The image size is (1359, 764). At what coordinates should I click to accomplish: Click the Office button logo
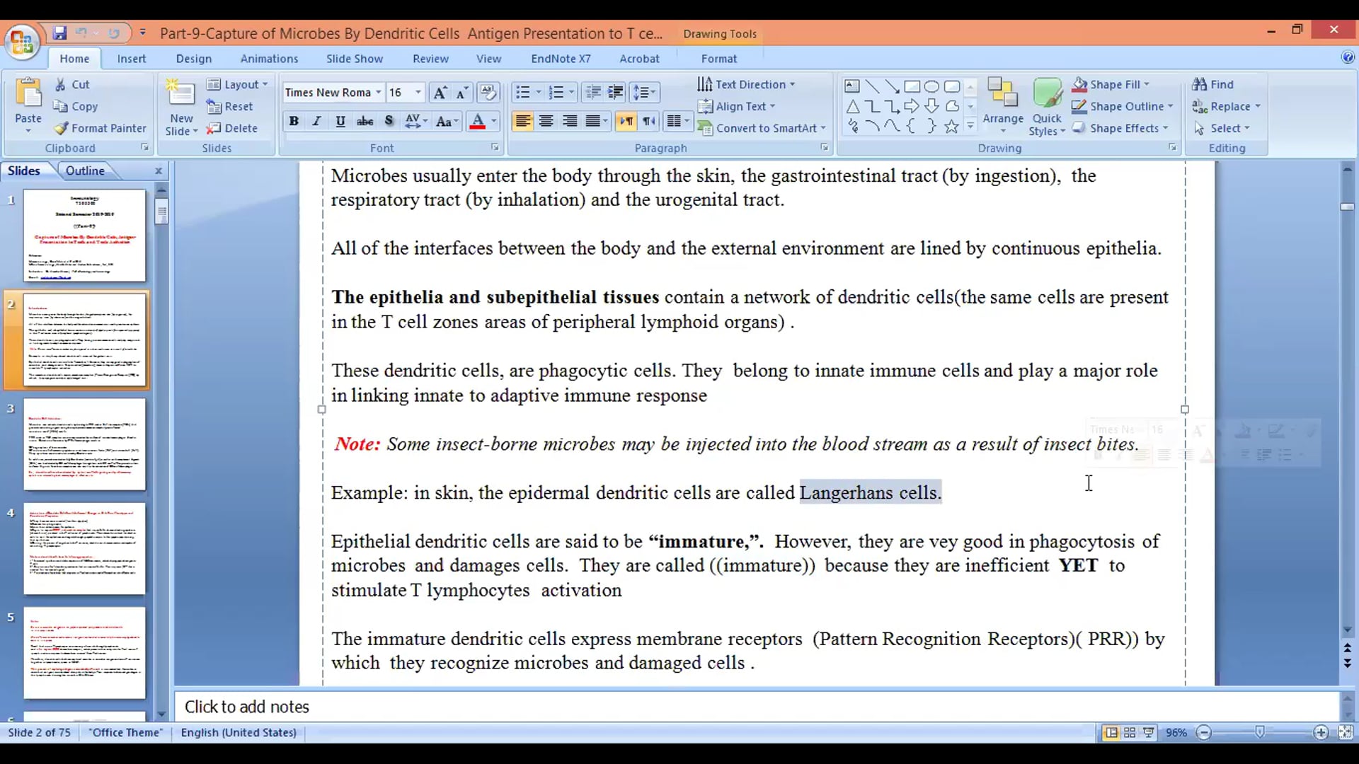click(21, 42)
